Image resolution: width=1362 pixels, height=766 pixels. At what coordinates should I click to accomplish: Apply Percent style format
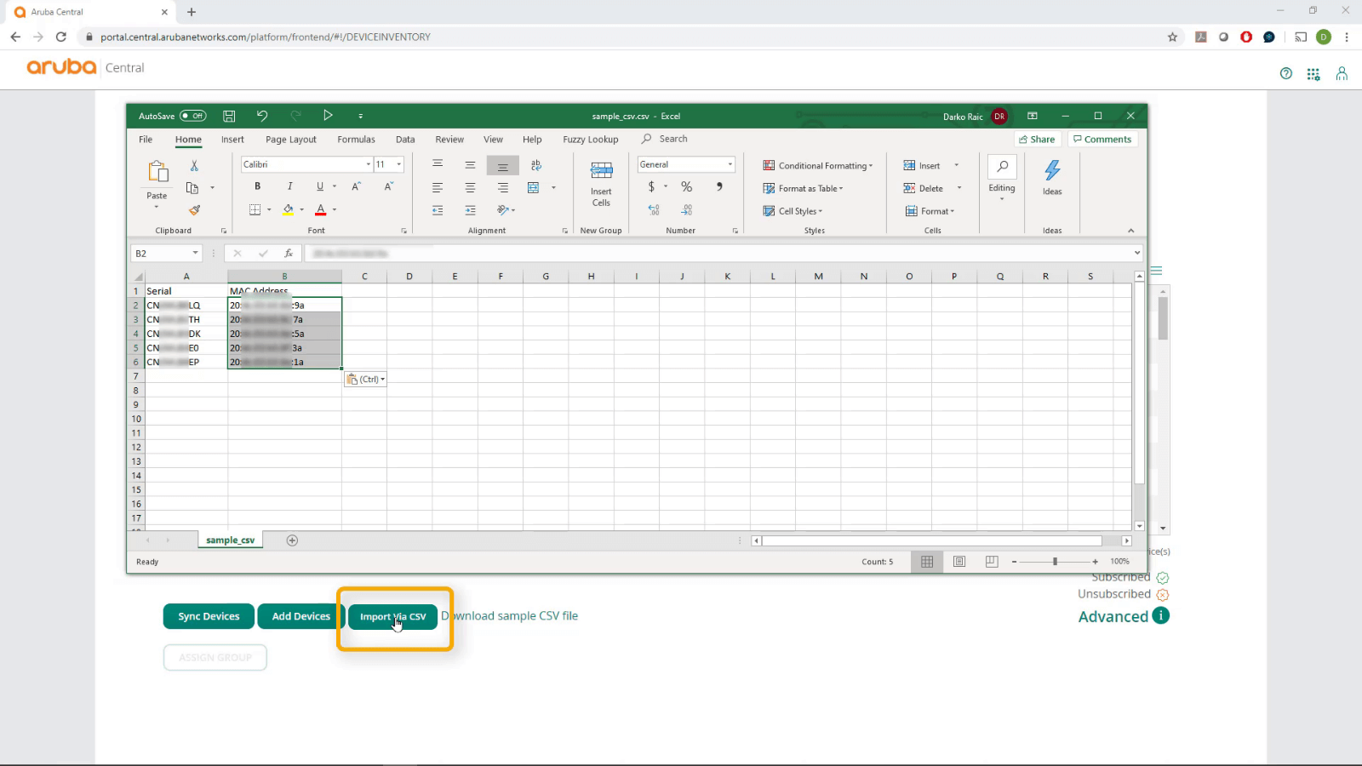click(686, 186)
